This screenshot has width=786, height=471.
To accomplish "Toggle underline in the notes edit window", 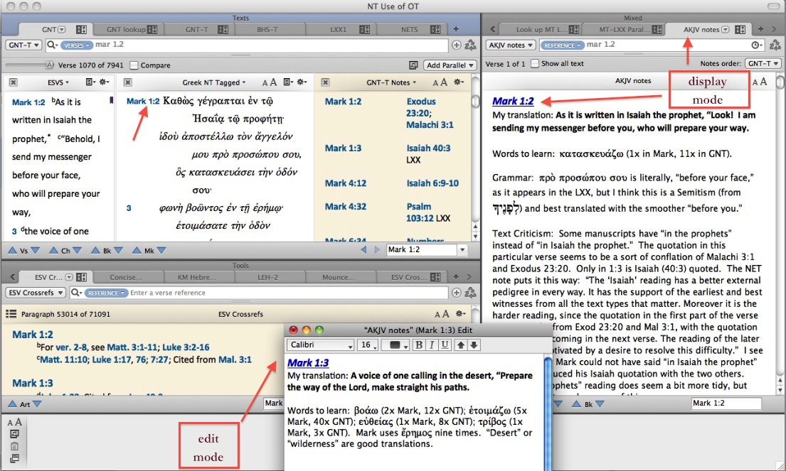I will (444, 345).
